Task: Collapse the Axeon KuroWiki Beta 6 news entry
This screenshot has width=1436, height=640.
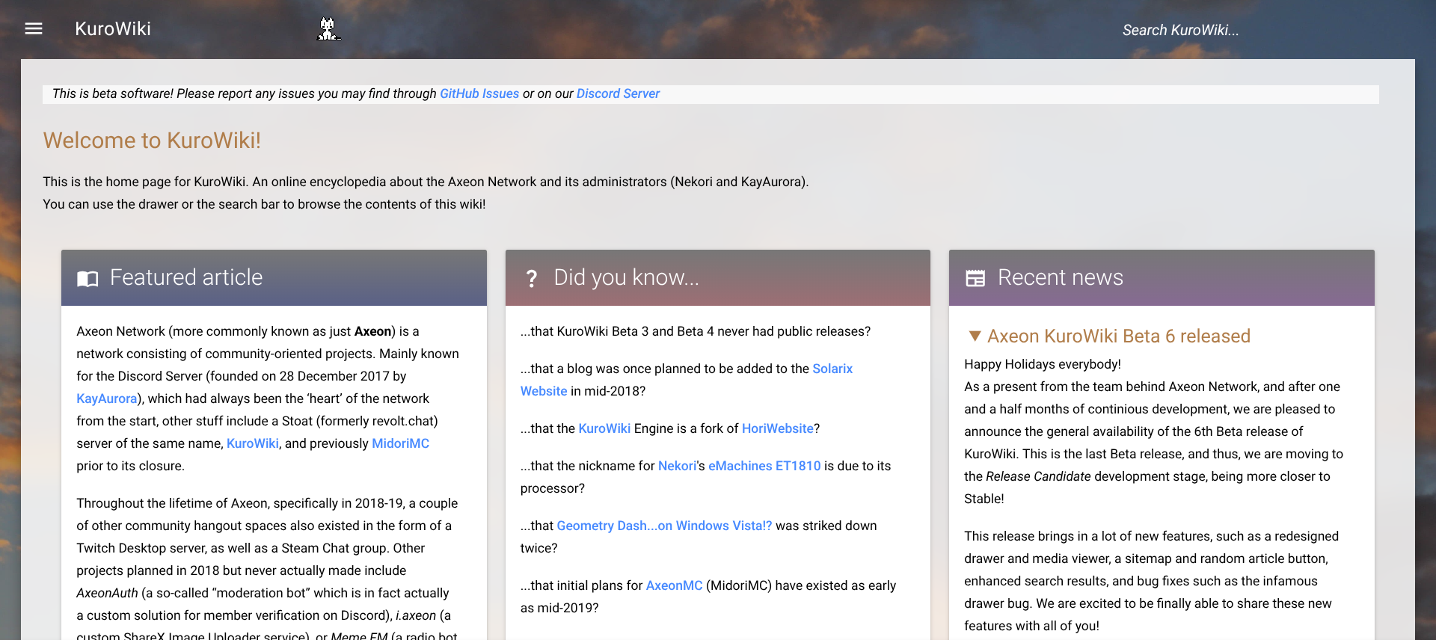Action: [x=975, y=336]
